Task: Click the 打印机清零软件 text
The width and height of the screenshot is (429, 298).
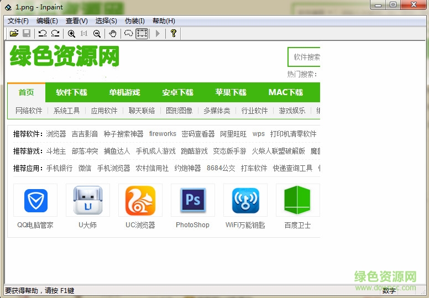Action: [x=294, y=134]
